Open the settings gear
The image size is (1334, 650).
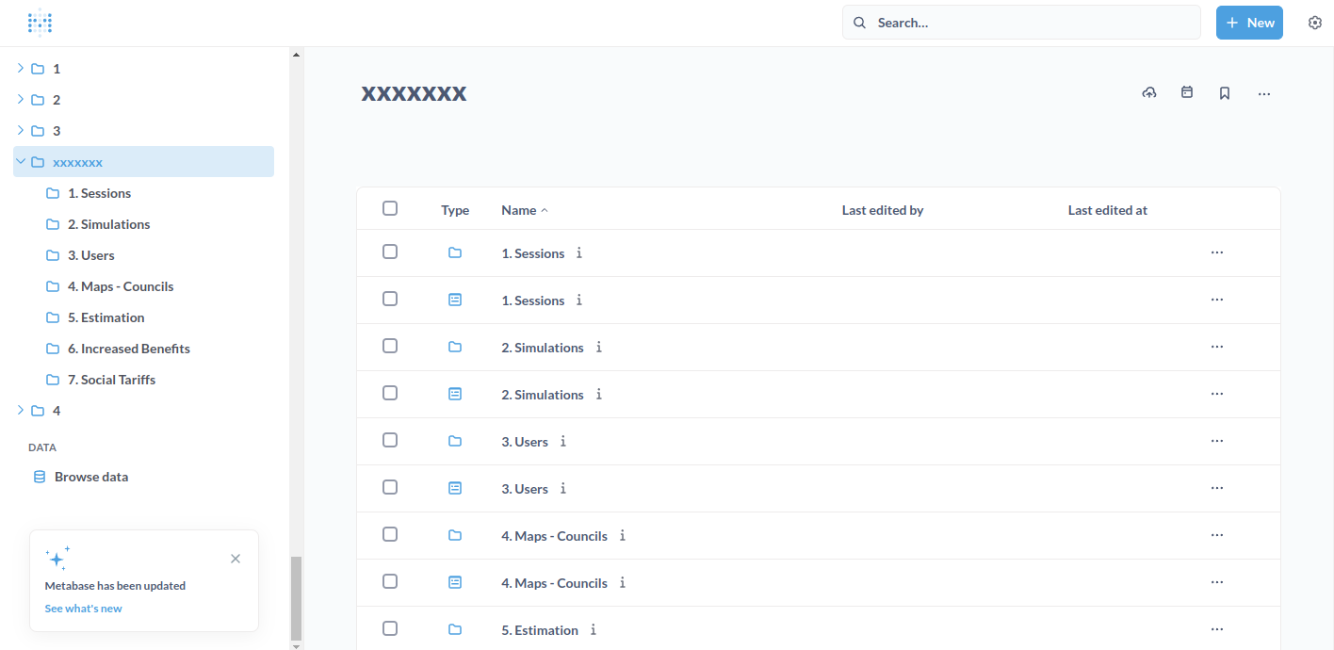click(1315, 22)
